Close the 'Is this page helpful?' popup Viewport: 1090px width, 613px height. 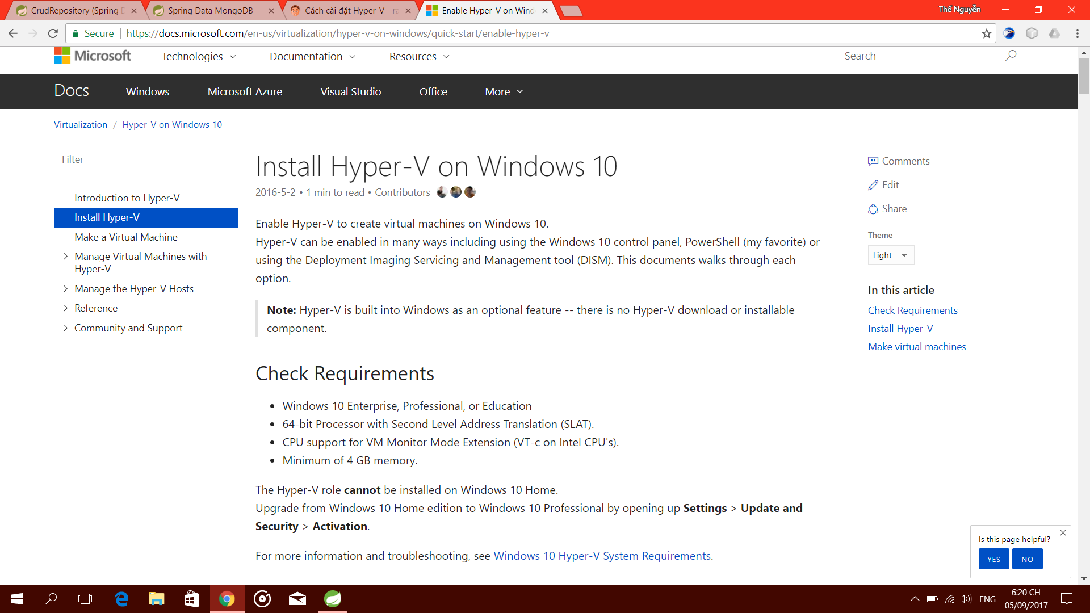pos(1063,532)
